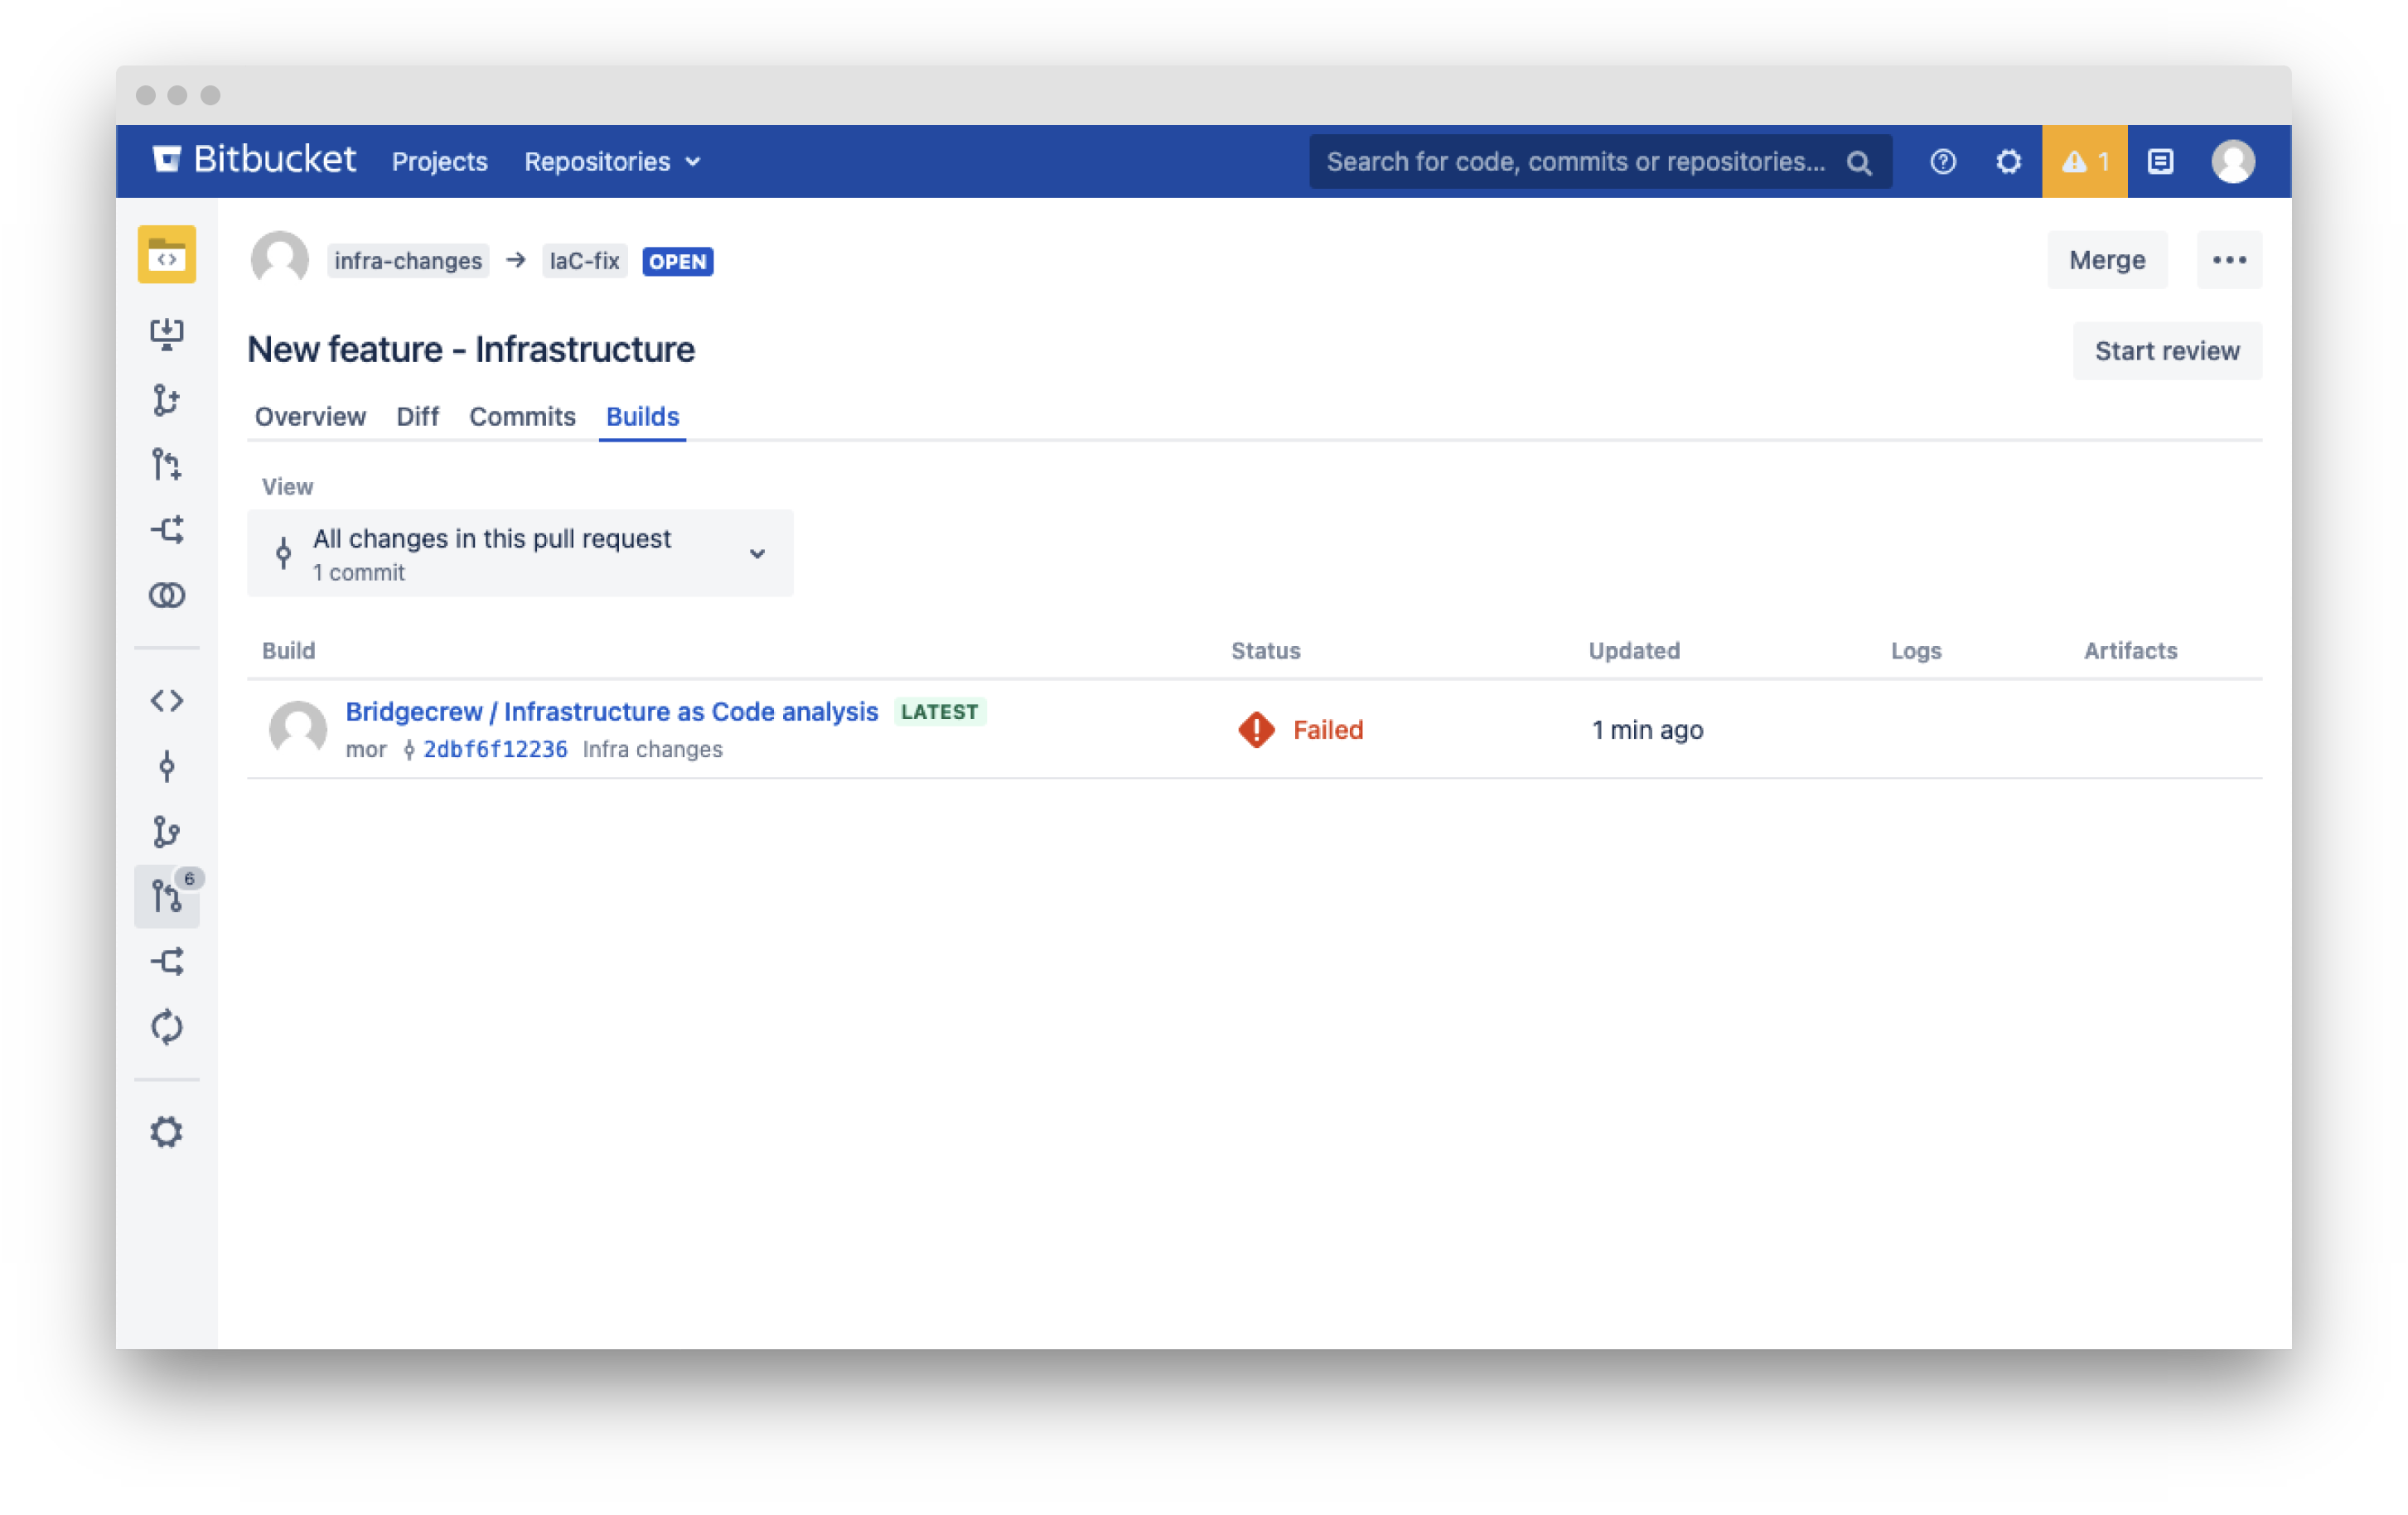This screenshot has height=1515, width=2408.
Task: Open the Commits icon in sidebar
Action: [167, 766]
